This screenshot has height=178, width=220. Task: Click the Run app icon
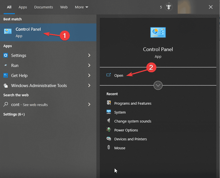click(6, 65)
